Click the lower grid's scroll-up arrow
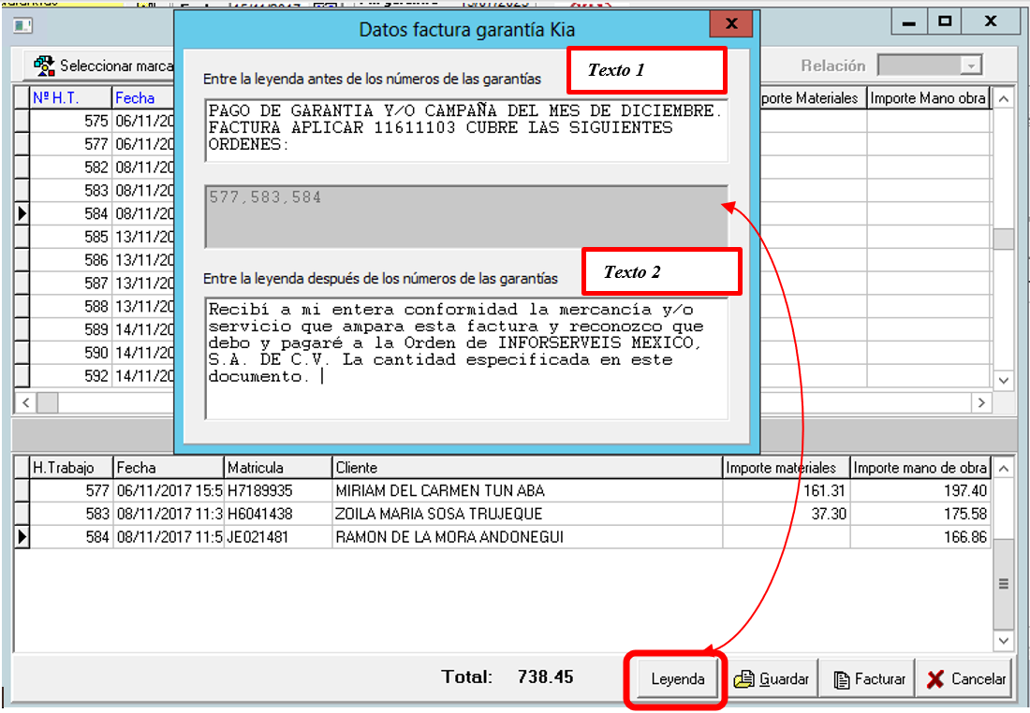The width and height of the screenshot is (1030, 713). point(1003,468)
